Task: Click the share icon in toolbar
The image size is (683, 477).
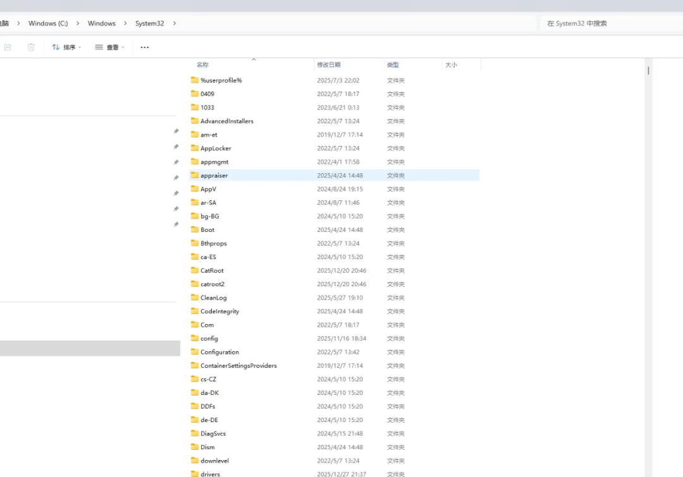Action: [x=8, y=47]
